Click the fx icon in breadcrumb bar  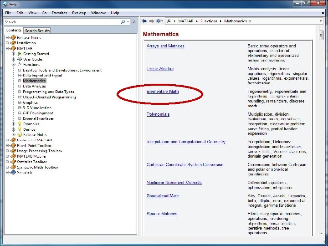[x=169, y=21]
